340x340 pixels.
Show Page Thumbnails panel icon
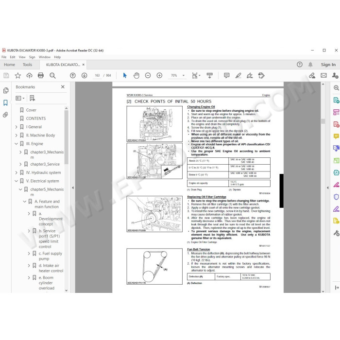(x=6, y=90)
